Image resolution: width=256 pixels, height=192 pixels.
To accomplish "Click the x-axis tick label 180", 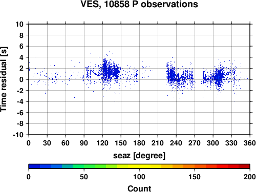I will (139, 143).
